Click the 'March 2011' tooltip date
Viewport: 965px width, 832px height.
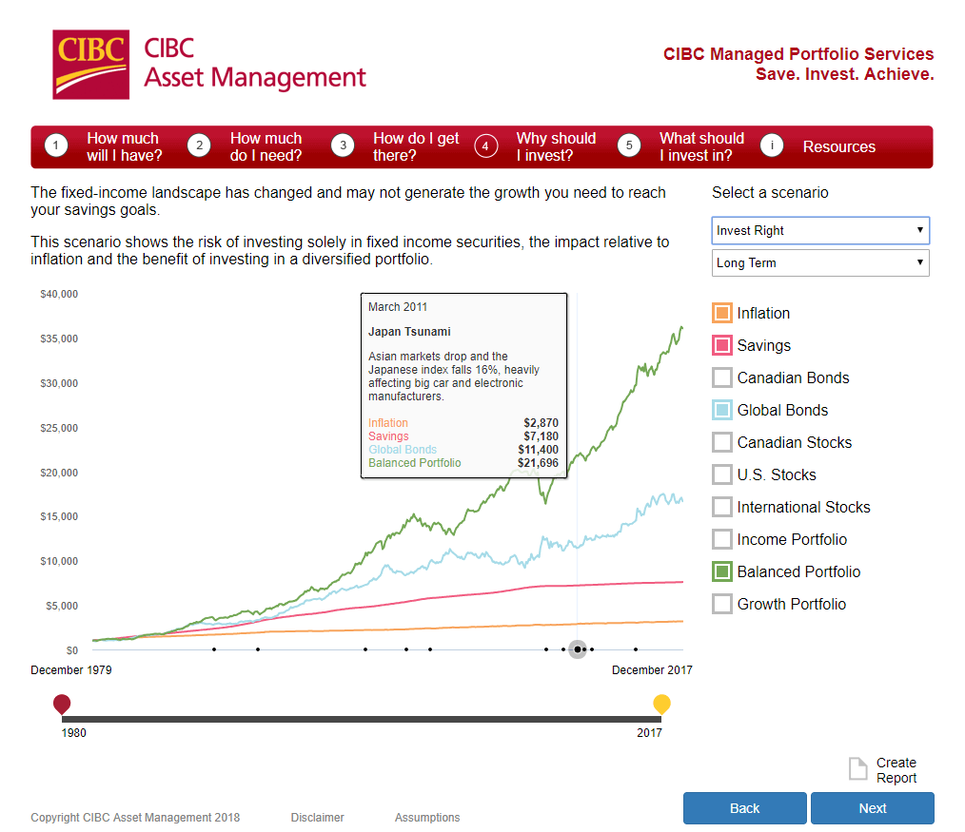pyautogui.click(x=398, y=307)
